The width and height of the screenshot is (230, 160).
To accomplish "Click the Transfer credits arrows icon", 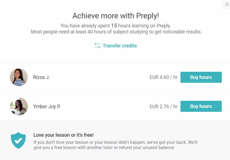I will [97, 46].
